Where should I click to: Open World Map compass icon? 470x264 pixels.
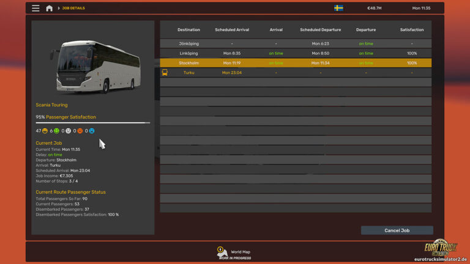(220, 251)
